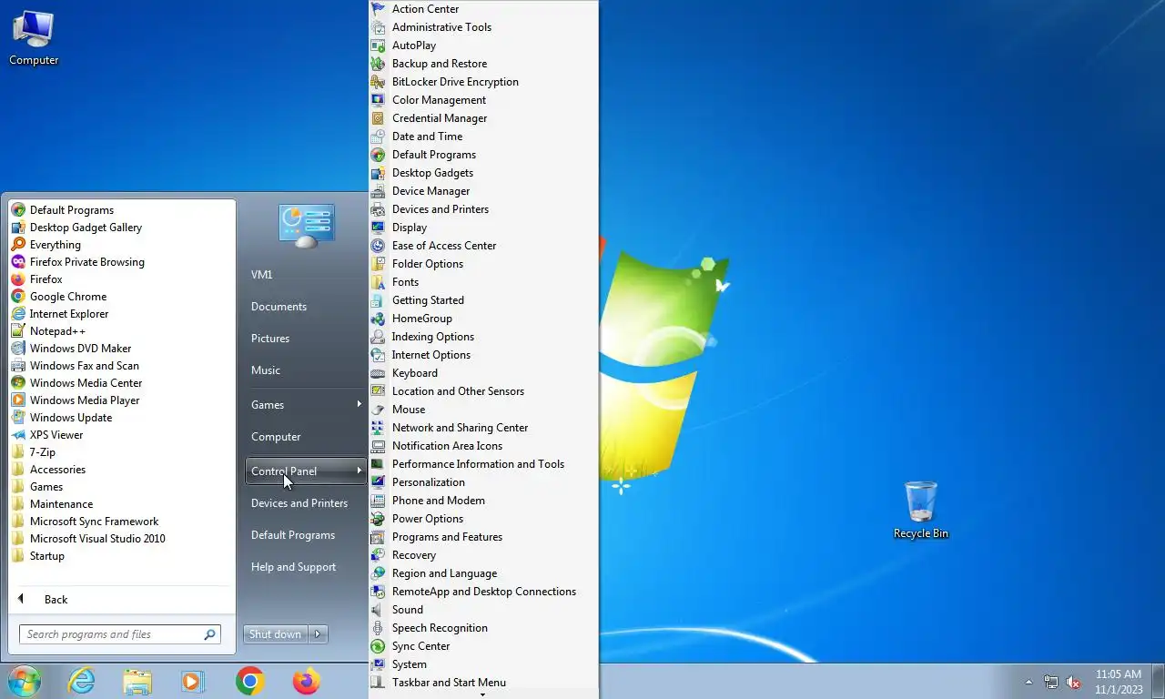Open Documents from Start menu

point(305,307)
